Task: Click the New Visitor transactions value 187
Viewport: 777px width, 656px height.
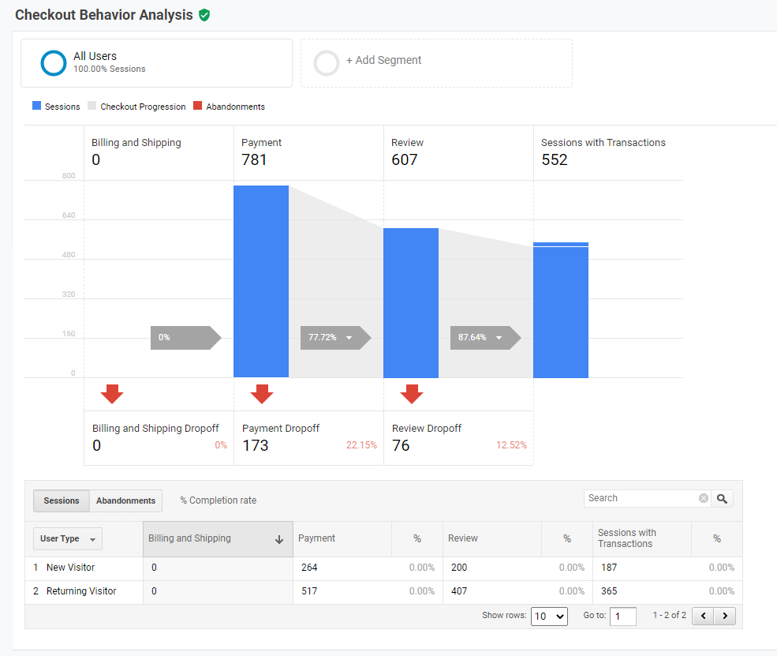Action: click(609, 568)
